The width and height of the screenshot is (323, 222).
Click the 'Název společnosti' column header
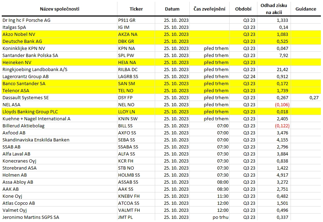pos(60,9)
